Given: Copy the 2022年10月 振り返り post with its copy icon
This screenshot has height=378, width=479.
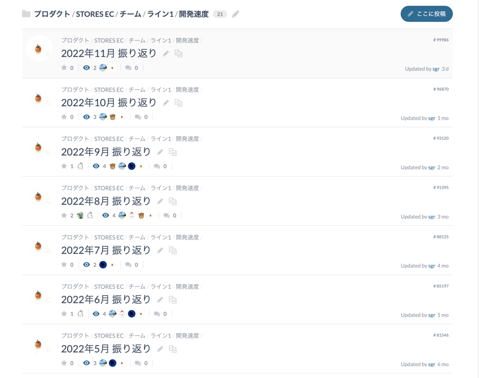Looking at the screenshot, I should [x=178, y=103].
